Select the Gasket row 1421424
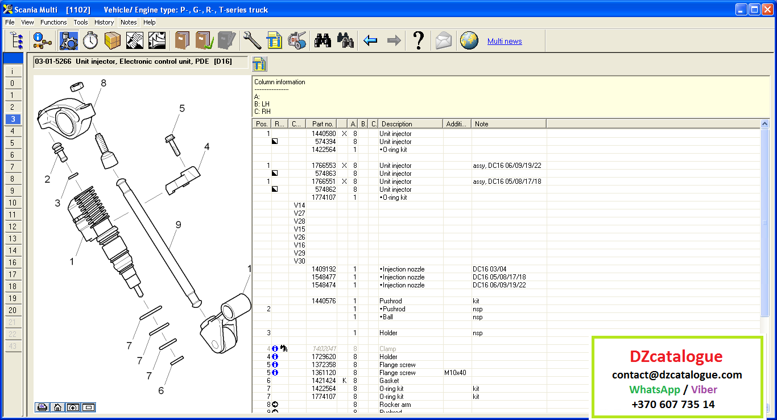This screenshot has height=420, width=777. (x=506, y=381)
